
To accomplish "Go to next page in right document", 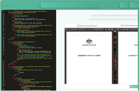I will pos(124,29).
